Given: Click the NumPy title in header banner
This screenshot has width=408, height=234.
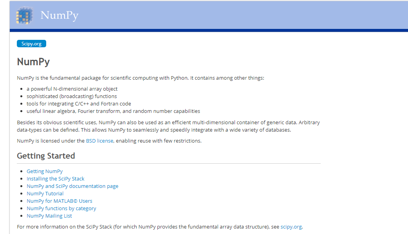Looking at the screenshot, I should (59, 15).
